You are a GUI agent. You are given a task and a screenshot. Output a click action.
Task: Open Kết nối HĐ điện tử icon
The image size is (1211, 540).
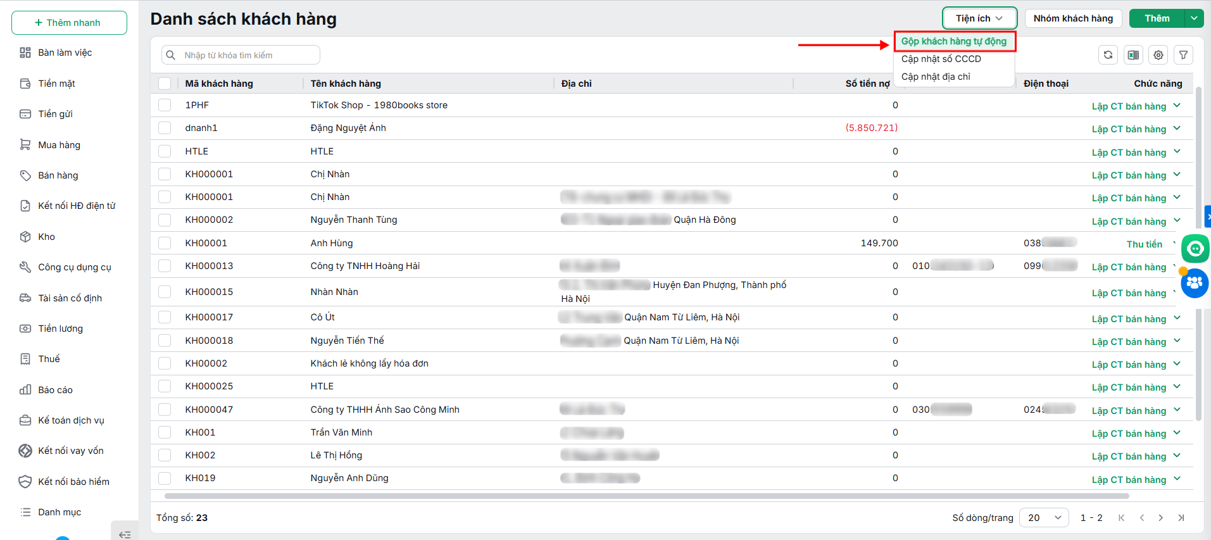pos(25,206)
